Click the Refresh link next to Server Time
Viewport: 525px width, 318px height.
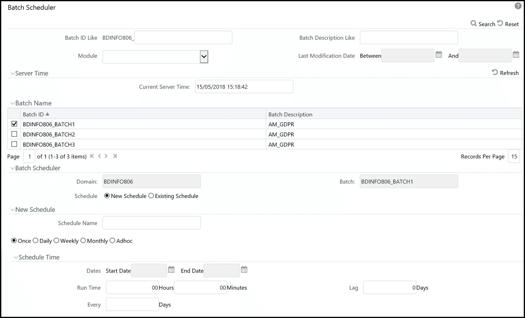(510, 73)
